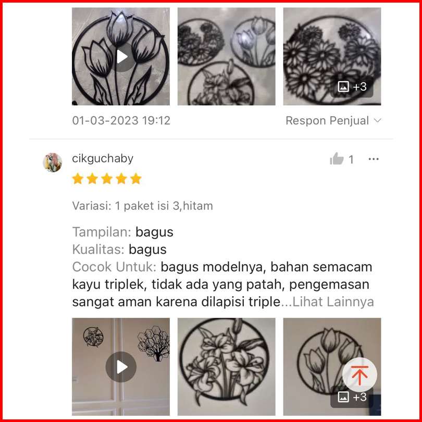This screenshot has width=422, height=422.
Task: Like cikguchaby's review with thumbs up
Action: [x=337, y=158]
